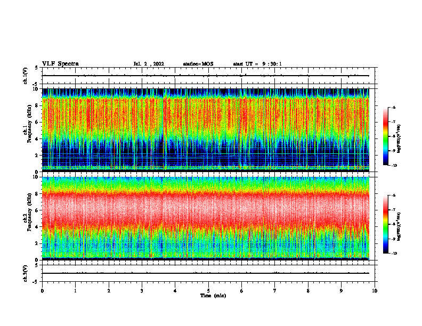Click the "station=MOS" header label

[198, 64]
